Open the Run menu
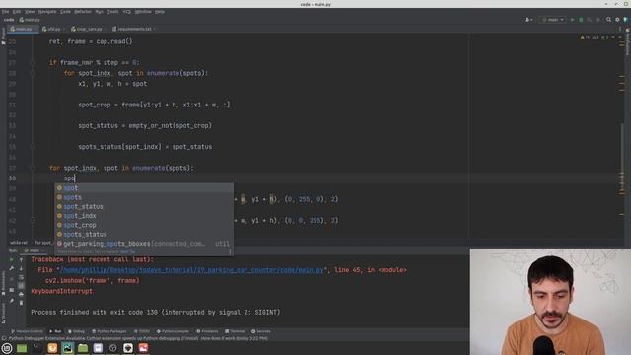 (x=99, y=11)
